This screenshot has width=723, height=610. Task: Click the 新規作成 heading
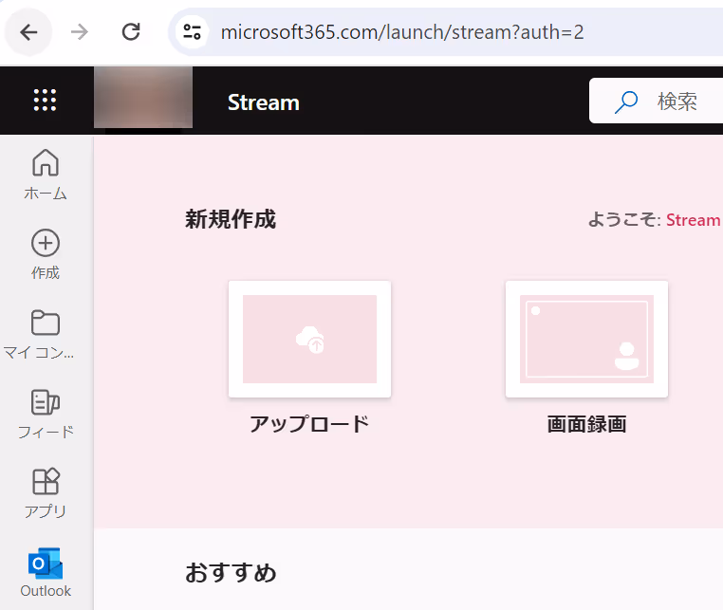231,219
